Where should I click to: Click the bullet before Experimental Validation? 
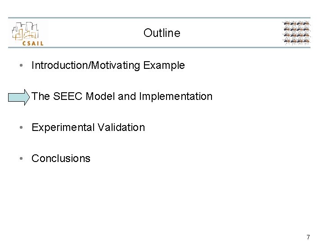(22, 128)
